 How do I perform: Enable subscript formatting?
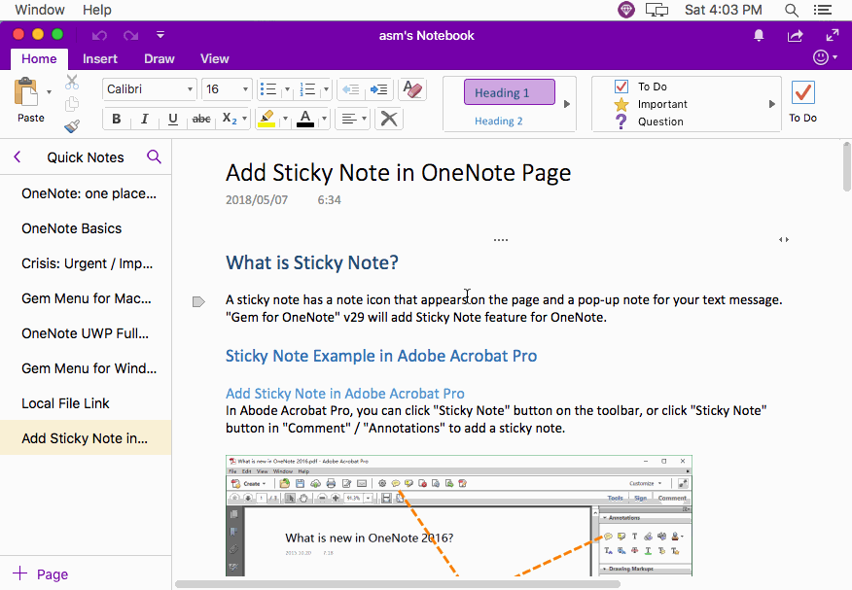pos(230,119)
